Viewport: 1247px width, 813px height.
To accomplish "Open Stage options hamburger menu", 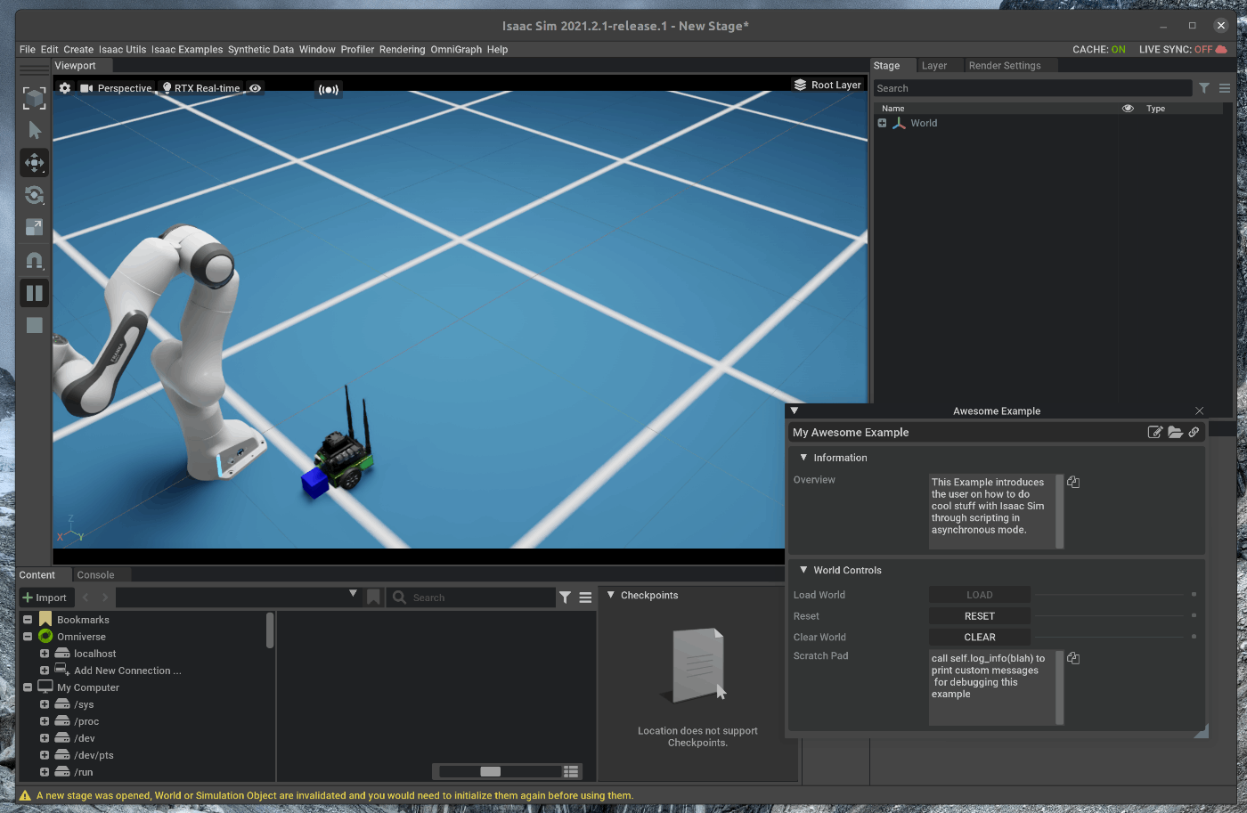I will coord(1225,88).
